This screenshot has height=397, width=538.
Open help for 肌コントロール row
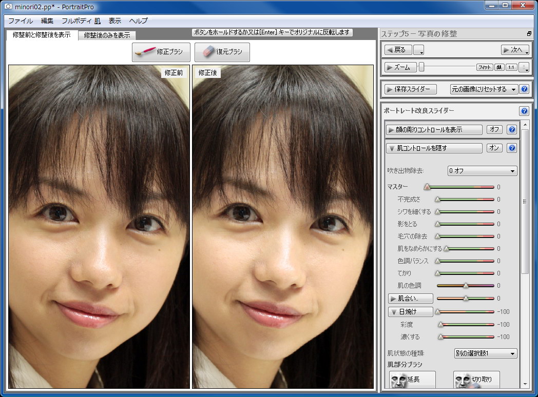tap(512, 148)
